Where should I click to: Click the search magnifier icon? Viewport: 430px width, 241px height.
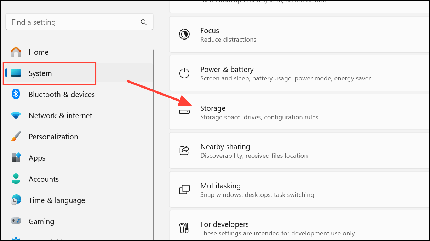tap(144, 22)
